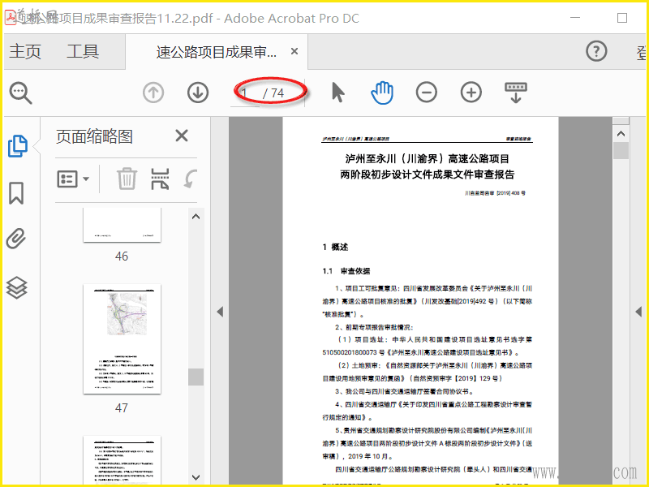Select page 46 thumbnail
The width and height of the screenshot is (649, 487).
click(x=122, y=225)
